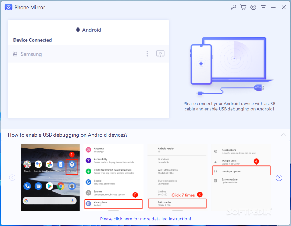Open the three-dot options for Samsung

147,54
